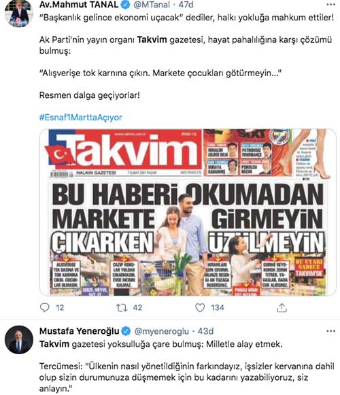Like the tweet with 134 likes
The height and width of the screenshot is (395, 340).
tap(200, 307)
